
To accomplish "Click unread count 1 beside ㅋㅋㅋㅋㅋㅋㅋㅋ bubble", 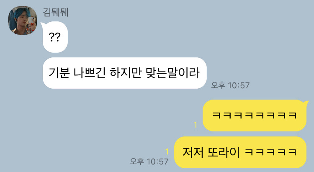I will 196,125.
